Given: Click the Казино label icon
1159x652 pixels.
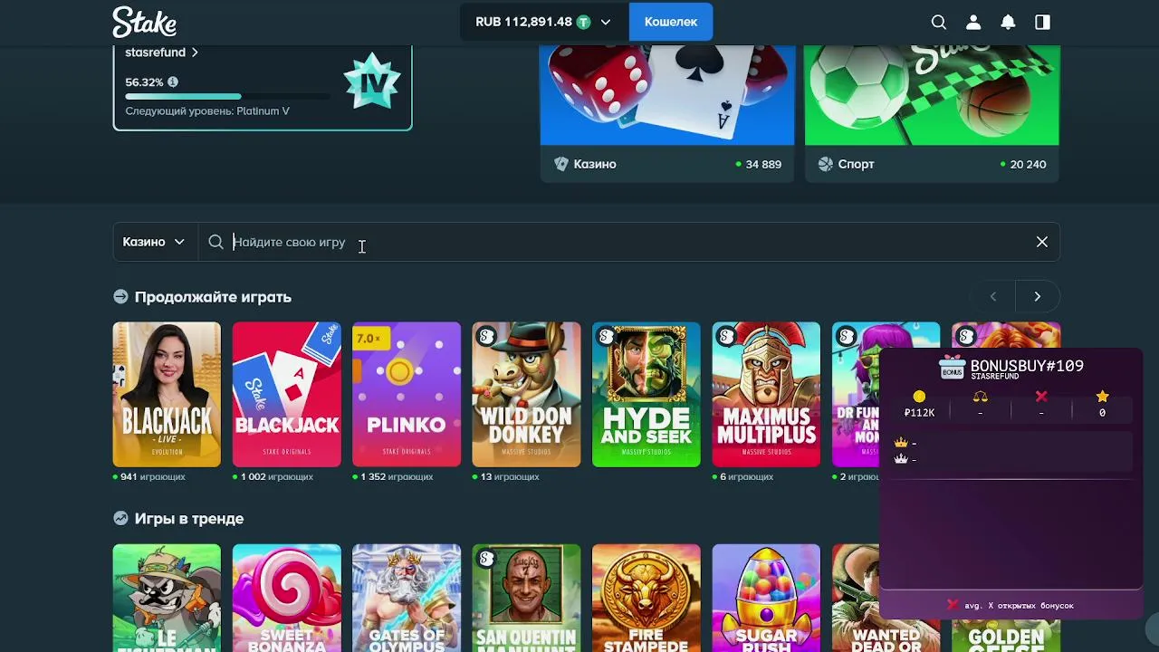Looking at the screenshot, I should coord(560,164).
